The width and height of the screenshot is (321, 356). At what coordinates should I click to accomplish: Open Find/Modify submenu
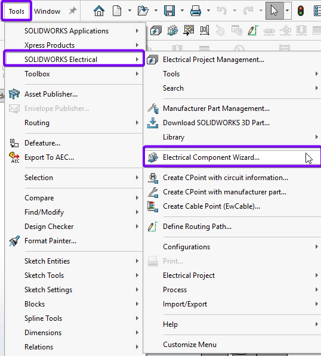(73, 212)
